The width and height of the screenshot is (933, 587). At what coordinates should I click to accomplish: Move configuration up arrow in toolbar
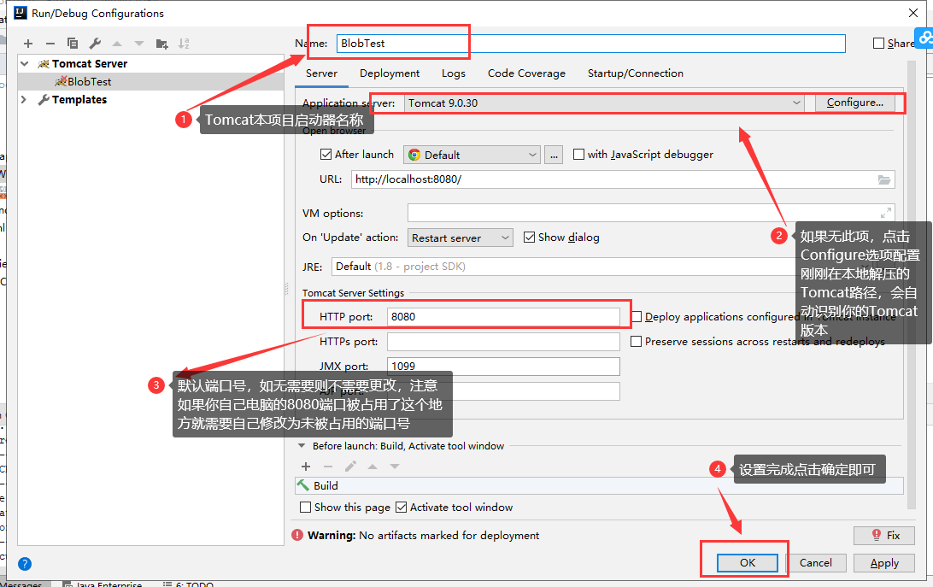117,44
